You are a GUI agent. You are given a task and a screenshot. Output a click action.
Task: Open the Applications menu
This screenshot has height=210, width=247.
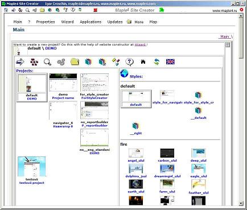click(90, 22)
